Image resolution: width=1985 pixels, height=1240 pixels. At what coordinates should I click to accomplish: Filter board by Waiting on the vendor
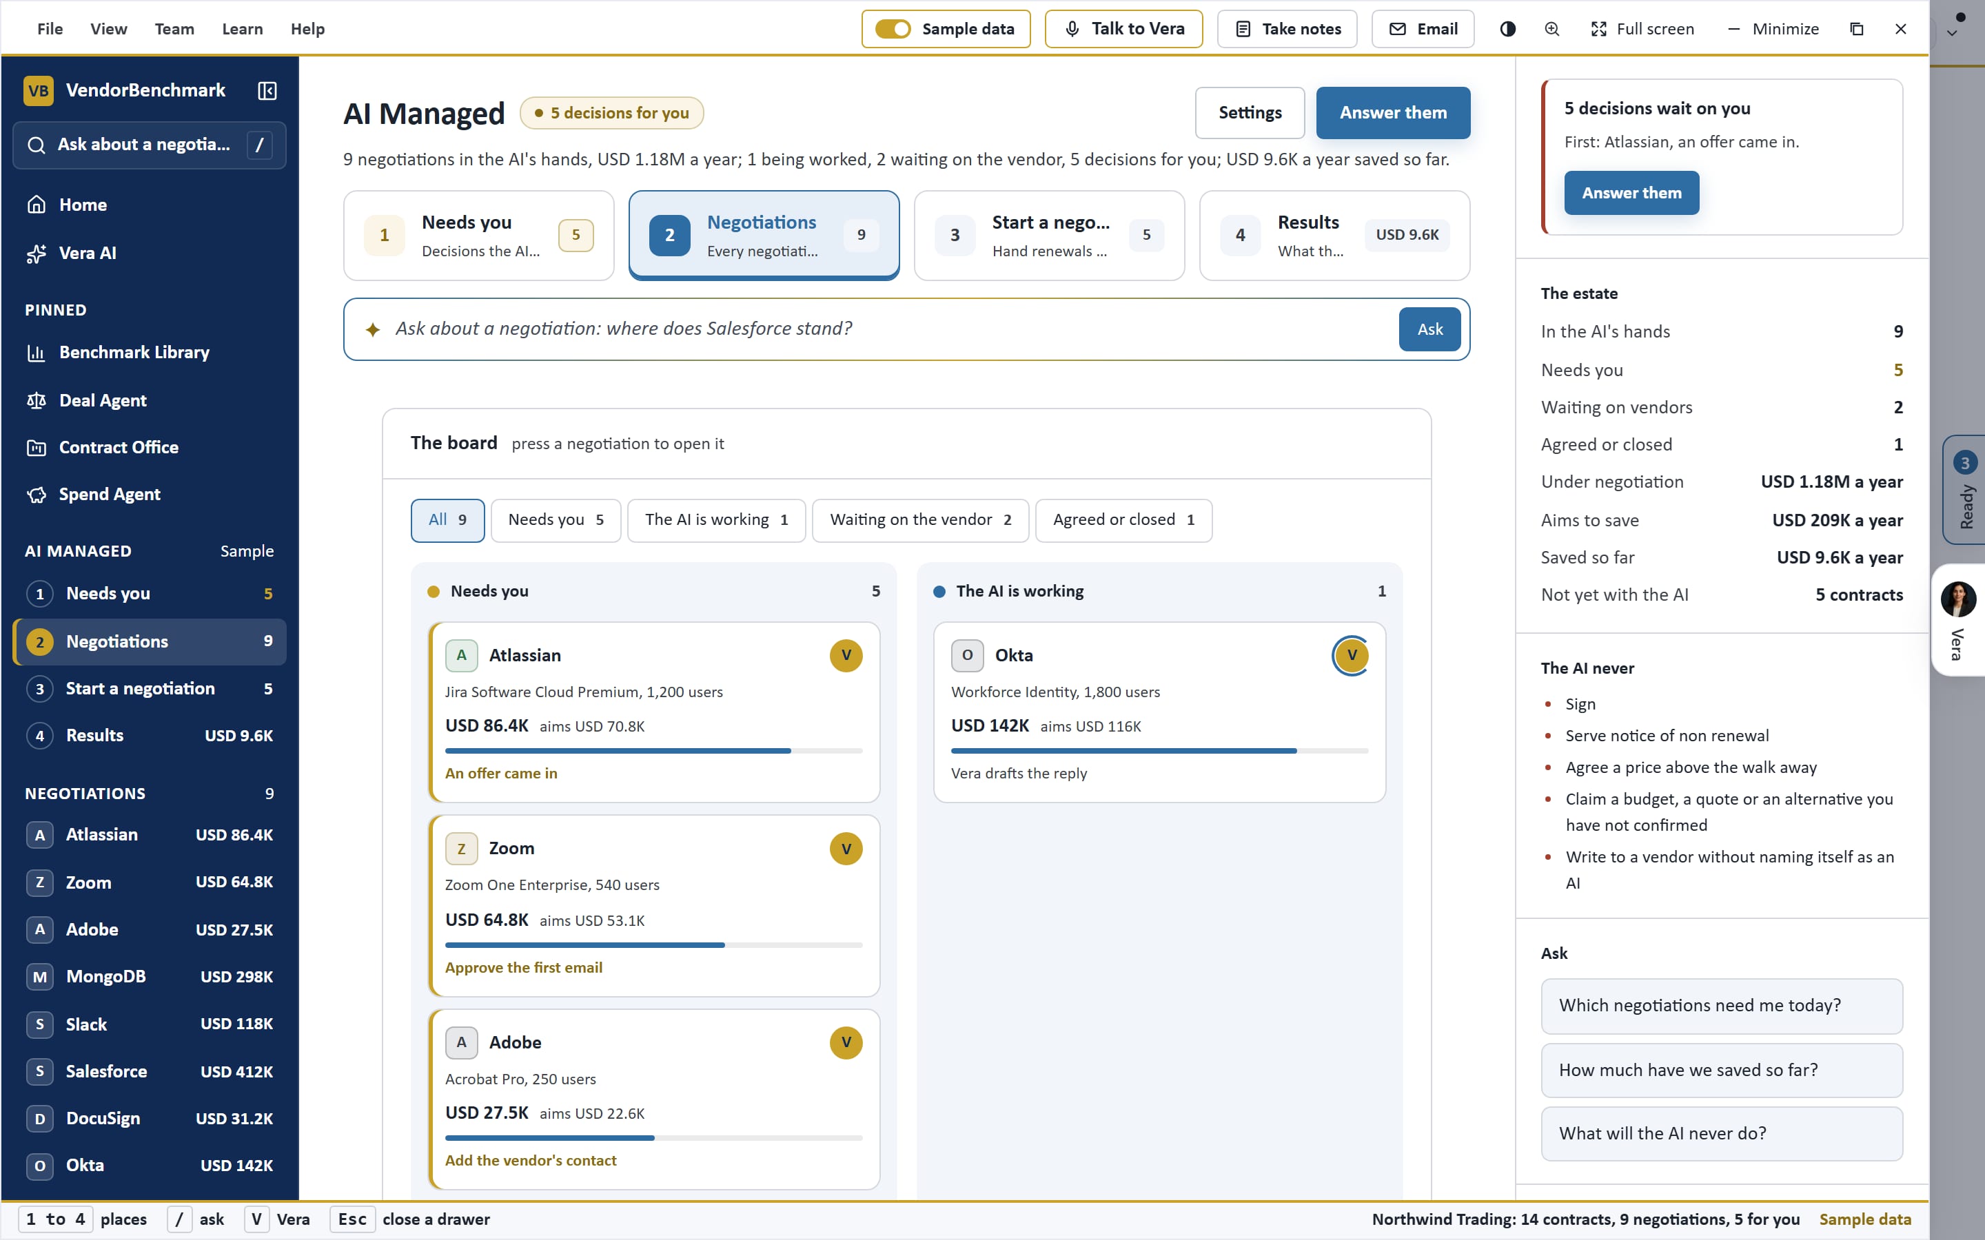[x=920, y=520]
